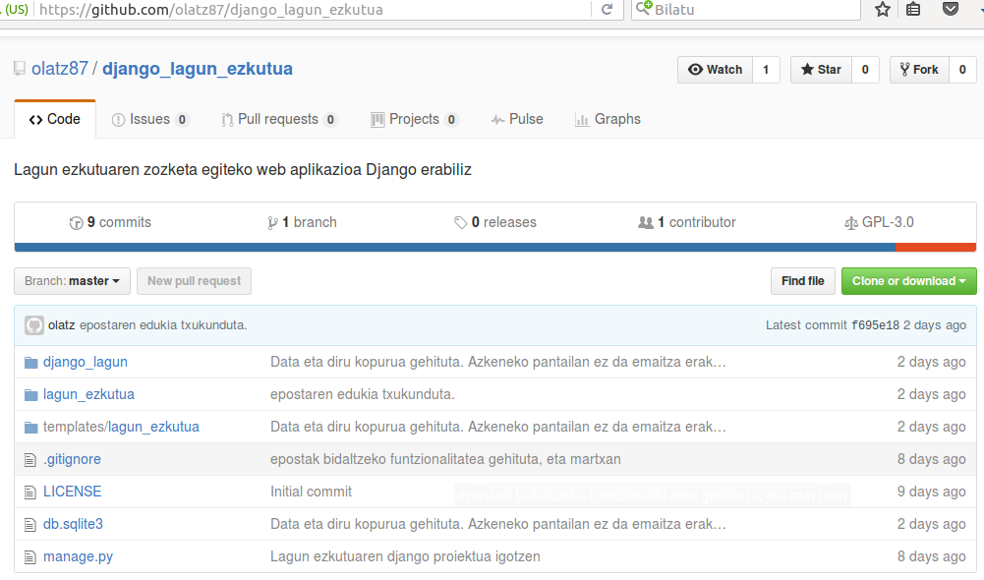The height and width of the screenshot is (580, 984).
Task: Open the Pulse tab
Action: click(x=517, y=119)
